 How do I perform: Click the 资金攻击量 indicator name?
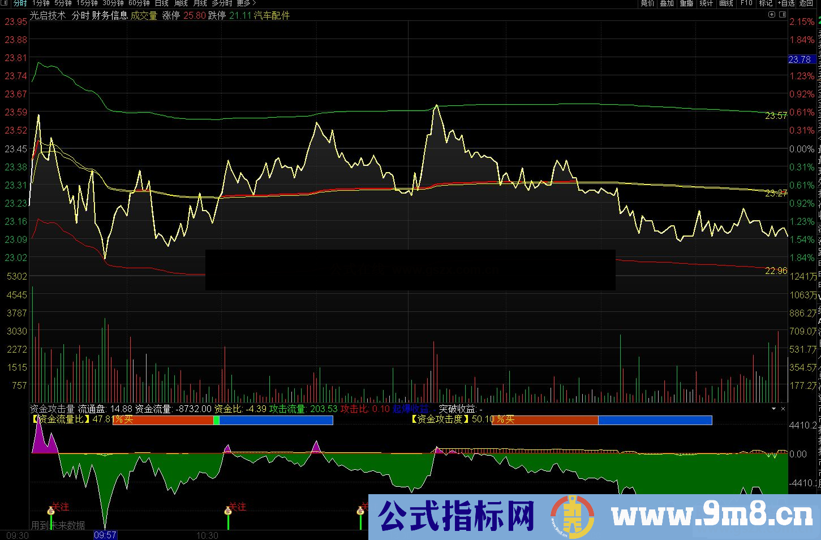[x=52, y=409]
